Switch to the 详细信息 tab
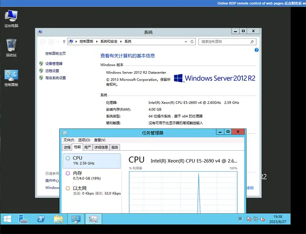This screenshot has height=234, width=306. pyautogui.click(x=101, y=147)
